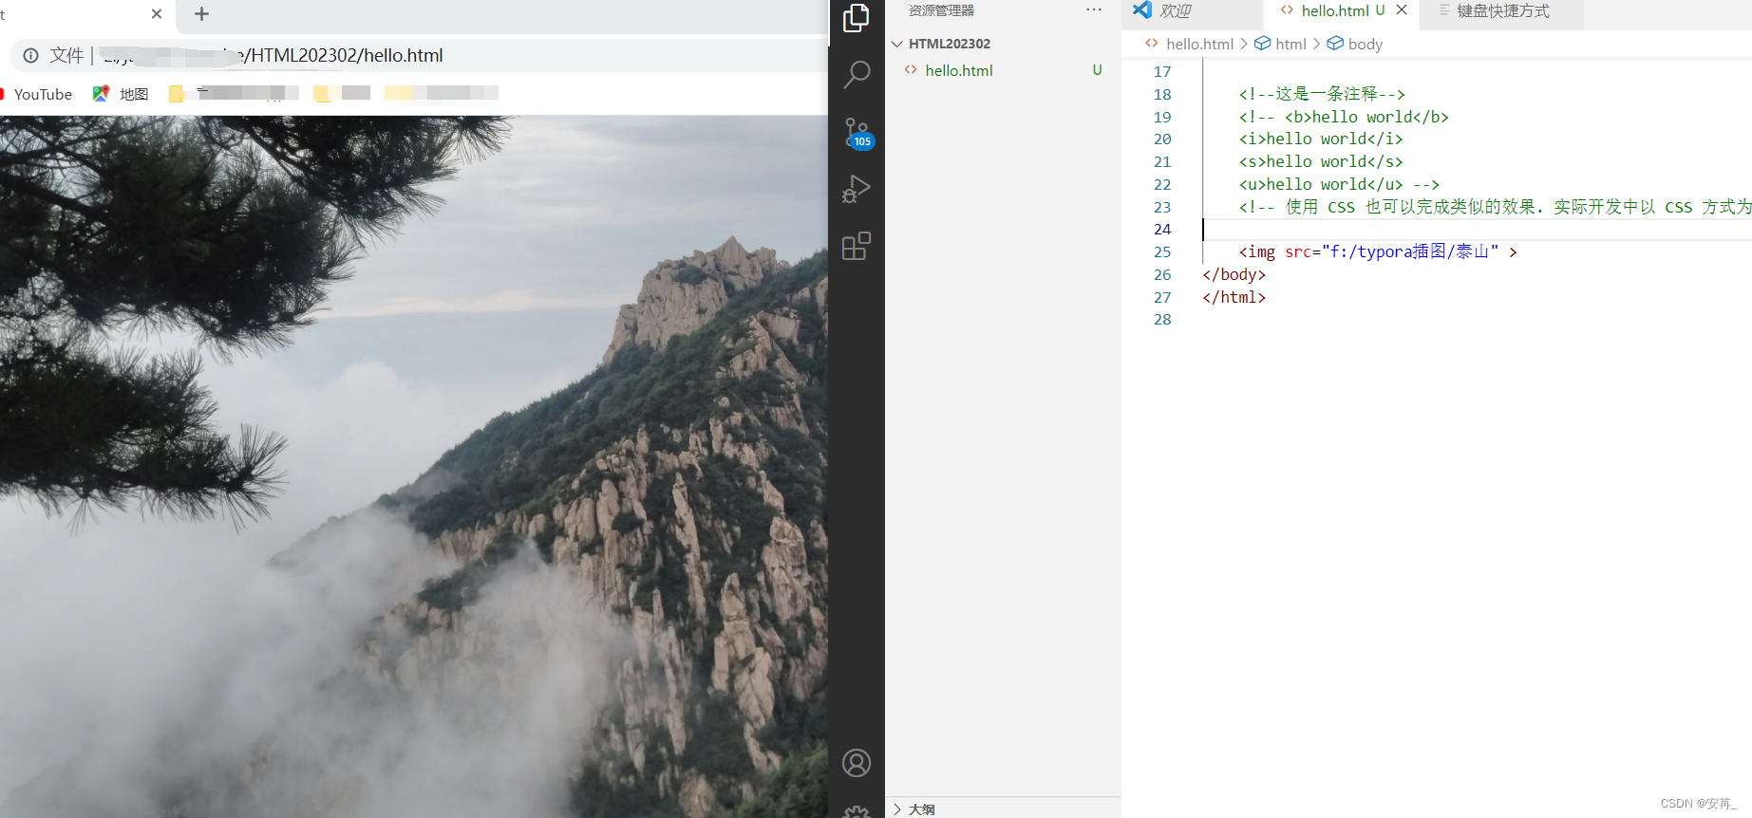
Task: Click the <i>hello world</i> line
Action: [x=1321, y=139]
